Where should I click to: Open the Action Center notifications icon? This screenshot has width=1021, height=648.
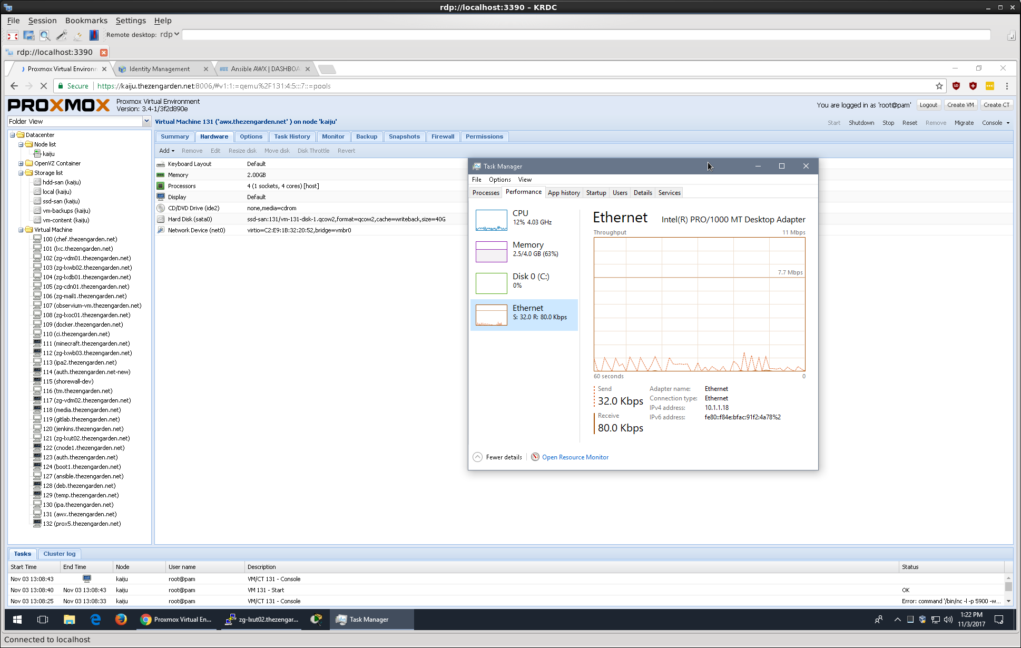[x=999, y=620]
